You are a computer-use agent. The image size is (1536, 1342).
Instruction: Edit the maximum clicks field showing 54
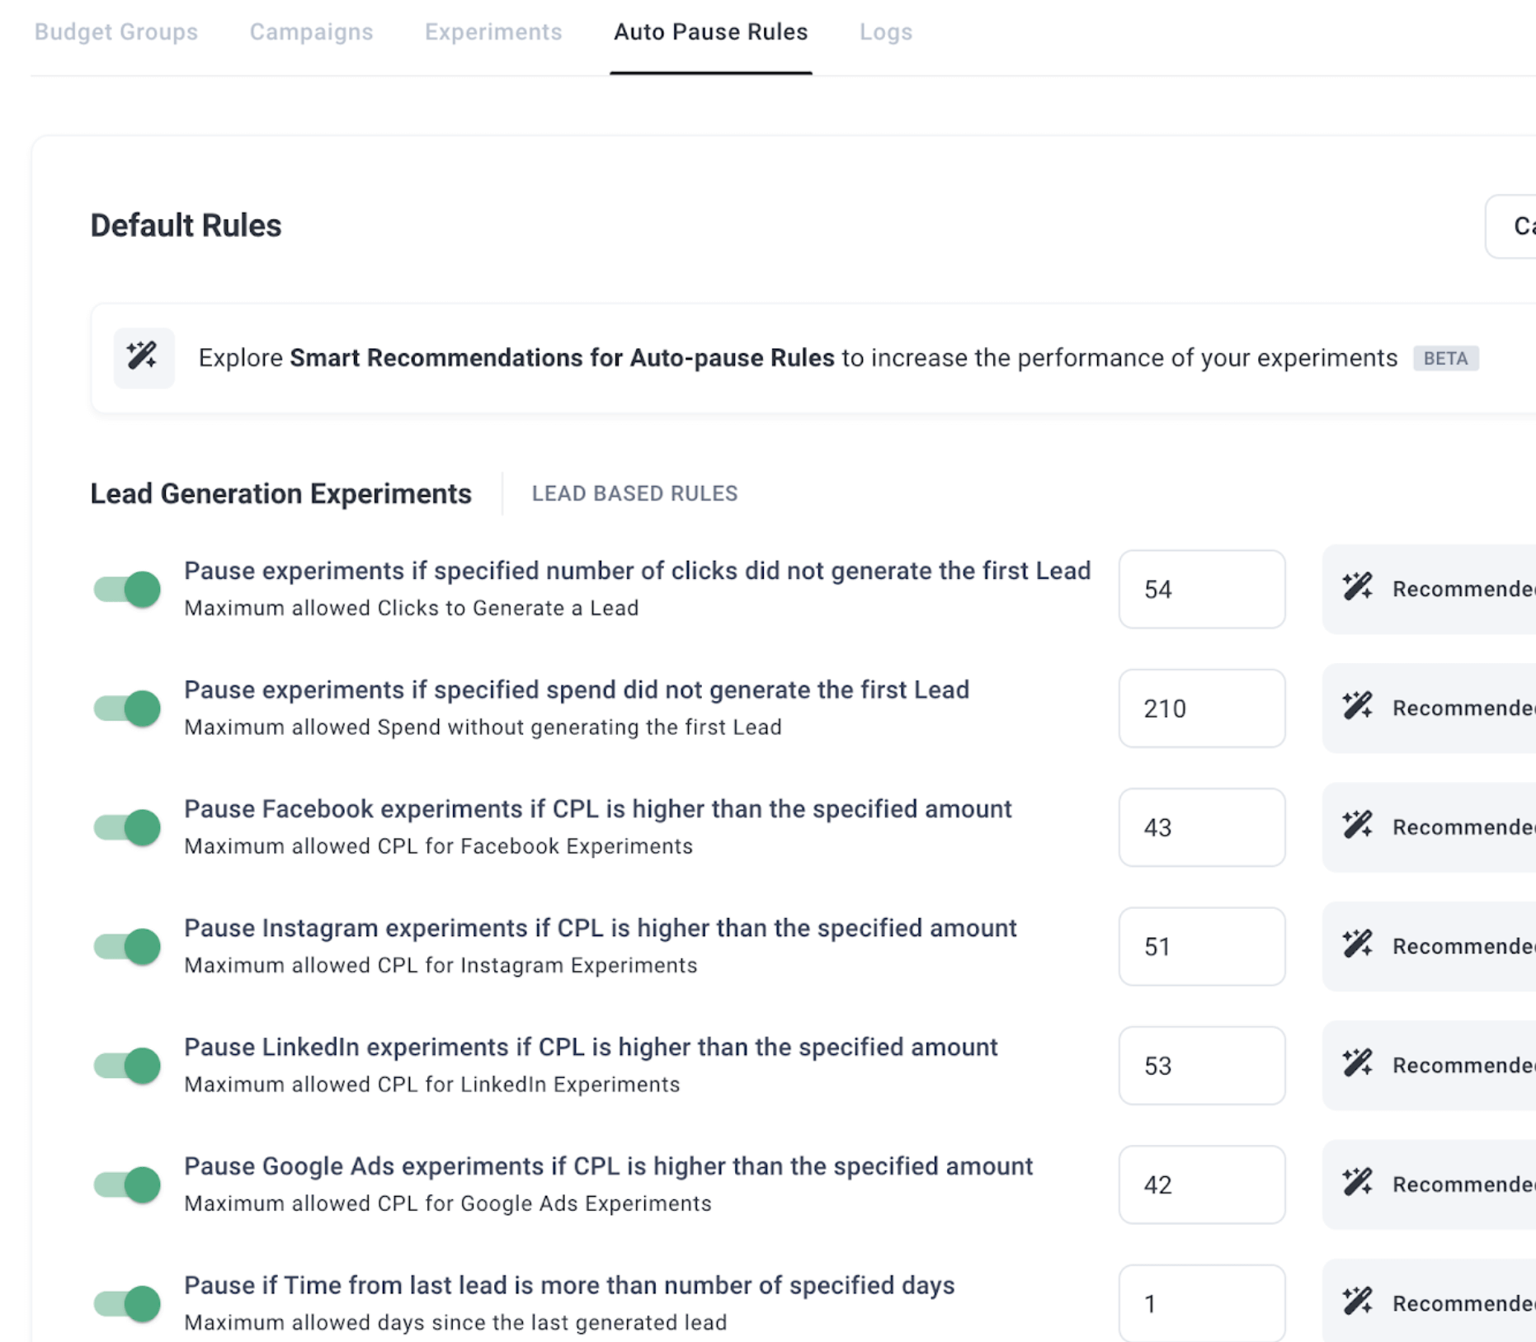(1202, 589)
